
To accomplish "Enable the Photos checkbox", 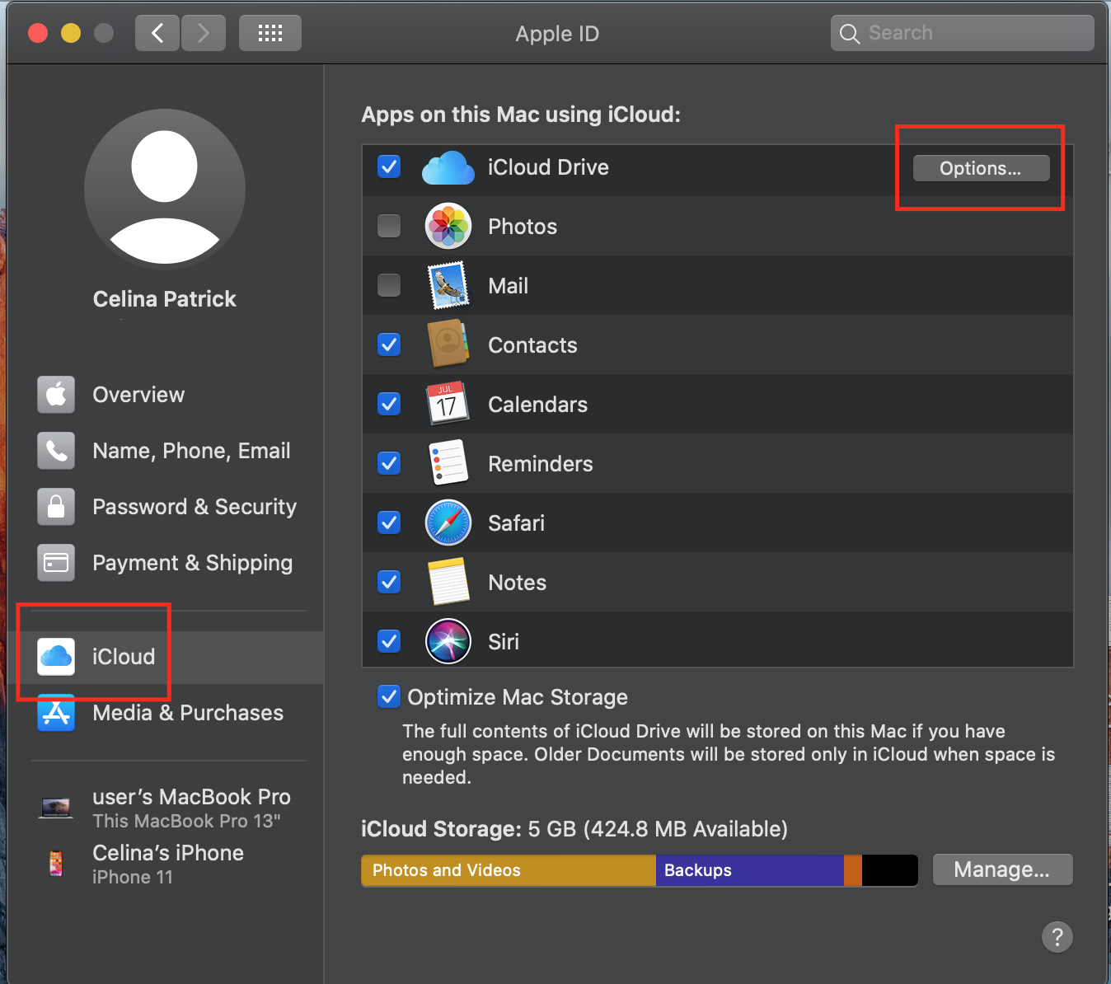I will (x=389, y=226).
